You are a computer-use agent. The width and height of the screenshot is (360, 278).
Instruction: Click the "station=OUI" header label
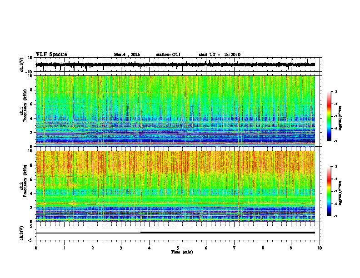tap(168, 55)
